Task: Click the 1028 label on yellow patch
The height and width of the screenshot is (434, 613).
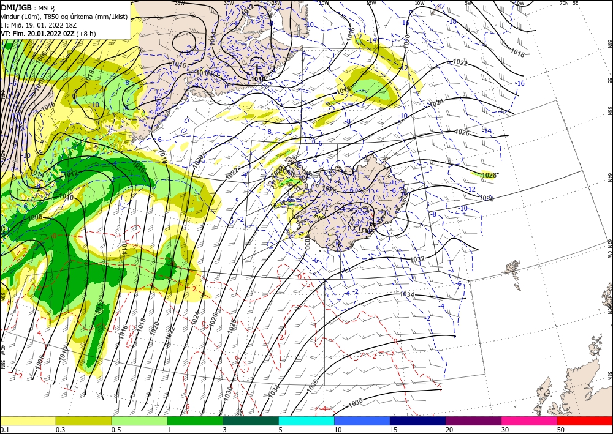Action: pos(489,175)
